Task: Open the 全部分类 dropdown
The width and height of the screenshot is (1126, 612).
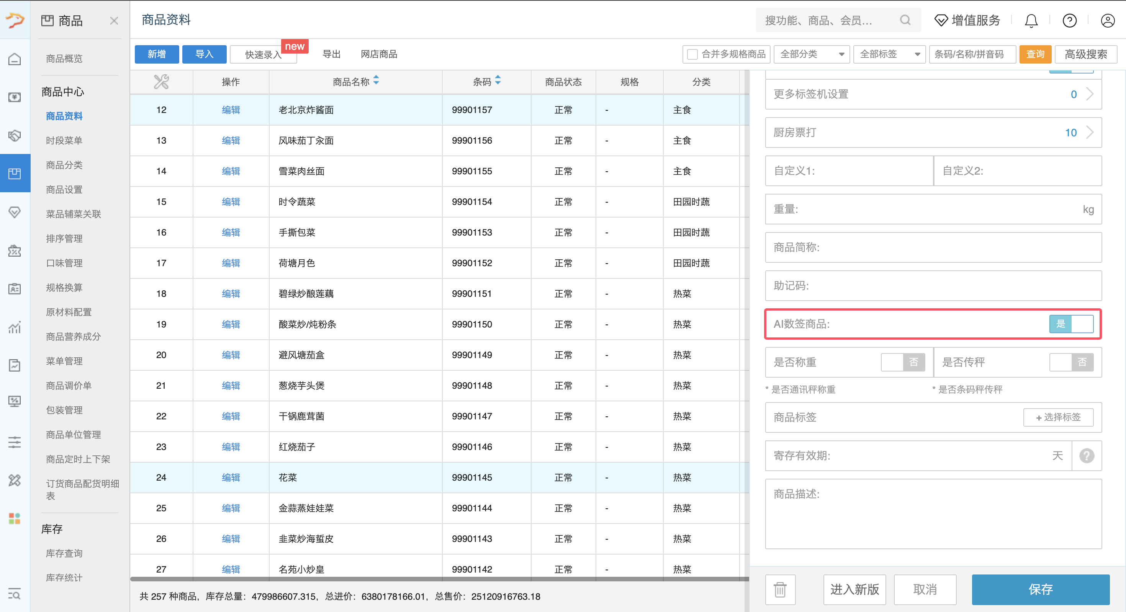Action: pos(812,54)
